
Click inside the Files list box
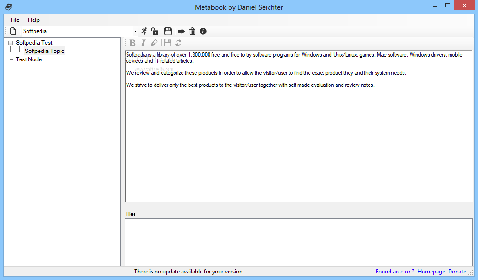pyautogui.click(x=299, y=242)
